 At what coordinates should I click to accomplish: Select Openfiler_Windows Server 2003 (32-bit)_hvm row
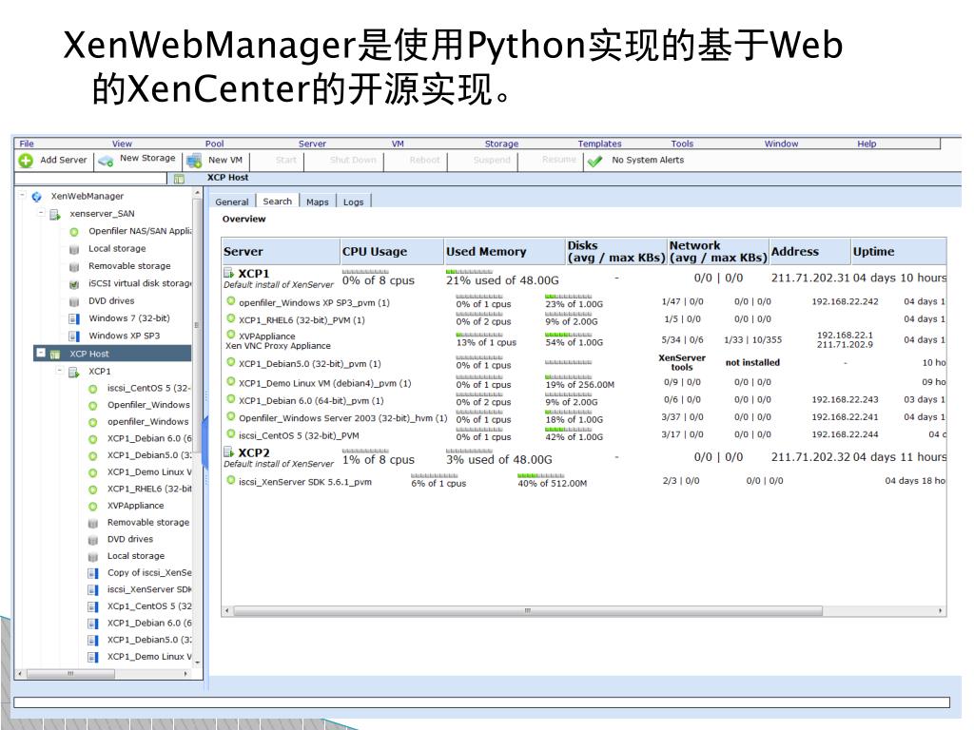[584, 418]
